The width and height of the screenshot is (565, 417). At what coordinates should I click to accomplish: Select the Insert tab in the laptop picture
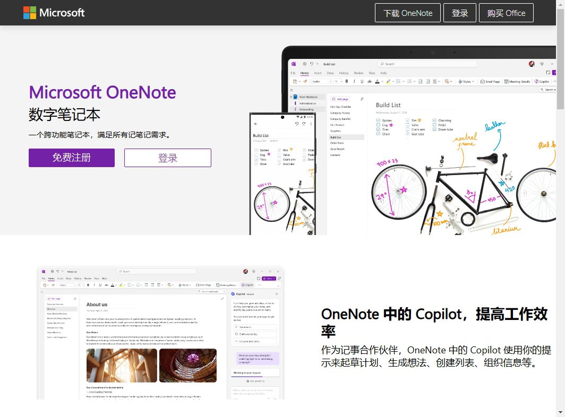318,73
